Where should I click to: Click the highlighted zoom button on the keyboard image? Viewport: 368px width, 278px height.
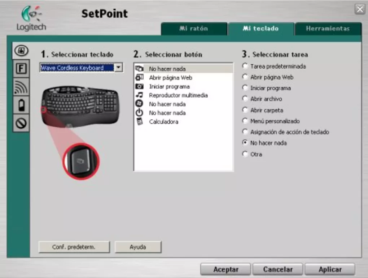point(80,161)
